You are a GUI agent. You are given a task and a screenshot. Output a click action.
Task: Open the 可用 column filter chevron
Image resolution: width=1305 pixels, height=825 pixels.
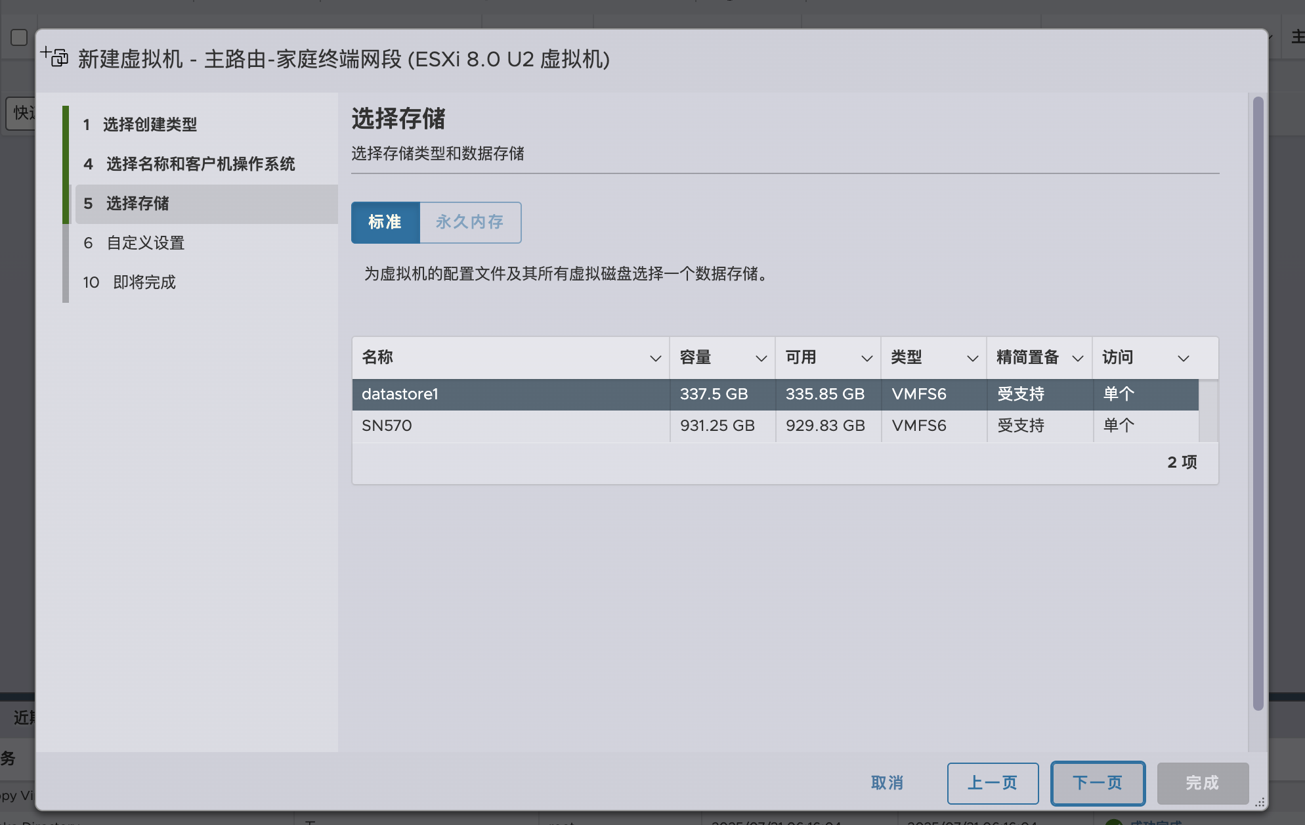[x=867, y=358]
